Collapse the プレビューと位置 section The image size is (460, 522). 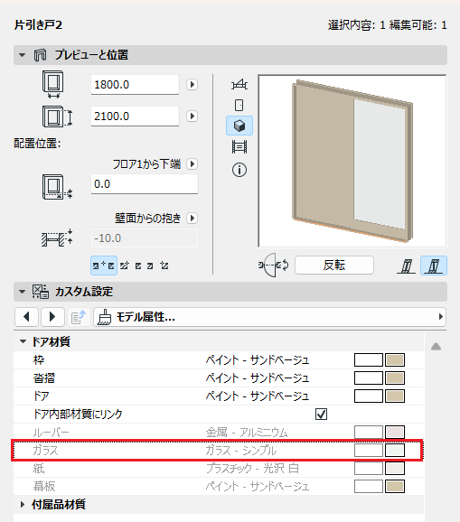[x=22, y=55]
